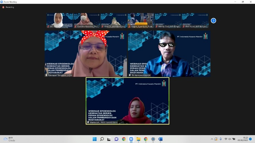Click the Zoom Meeting title bar icon
Viewport: 255px width, 143px height.
tap(2, 2)
